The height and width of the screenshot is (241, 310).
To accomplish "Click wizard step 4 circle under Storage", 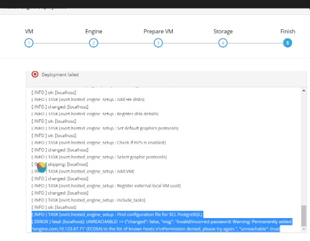I will coord(223,43).
